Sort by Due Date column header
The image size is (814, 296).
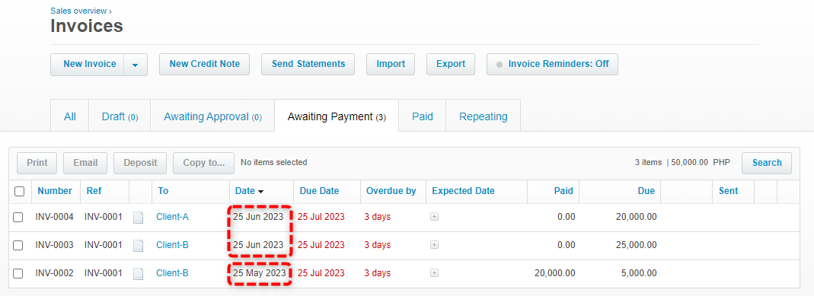(x=319, y=191)
